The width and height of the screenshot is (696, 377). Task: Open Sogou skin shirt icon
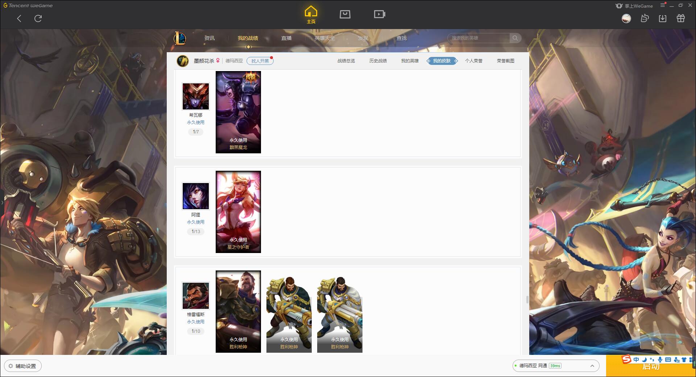pos(684,360)
